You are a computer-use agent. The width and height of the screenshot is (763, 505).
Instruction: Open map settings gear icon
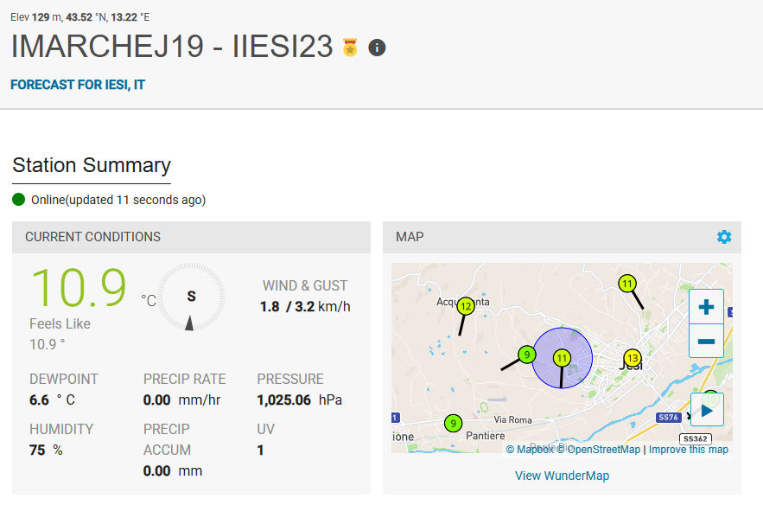724,237
